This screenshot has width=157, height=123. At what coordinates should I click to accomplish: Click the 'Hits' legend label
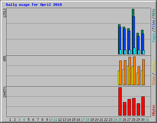pyautogui.click(x=153, y=13)
